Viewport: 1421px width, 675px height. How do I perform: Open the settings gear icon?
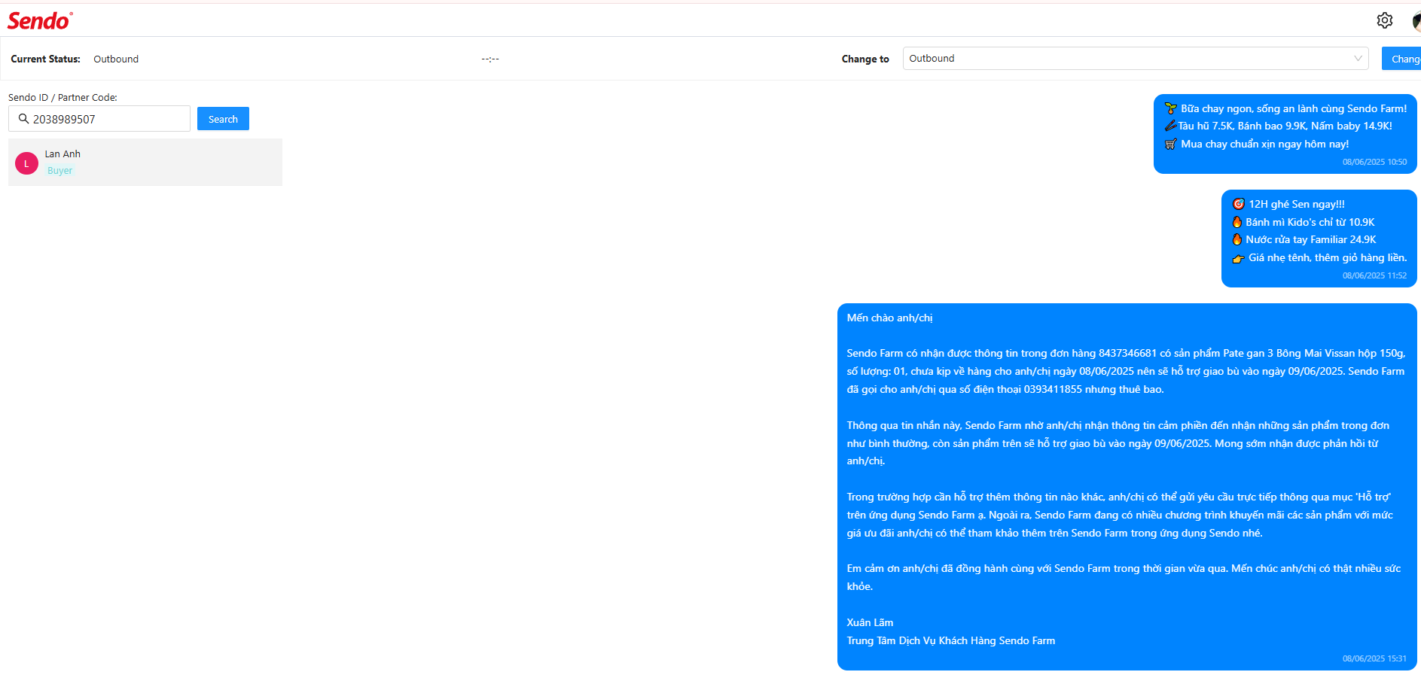(x=1384, y=20)
